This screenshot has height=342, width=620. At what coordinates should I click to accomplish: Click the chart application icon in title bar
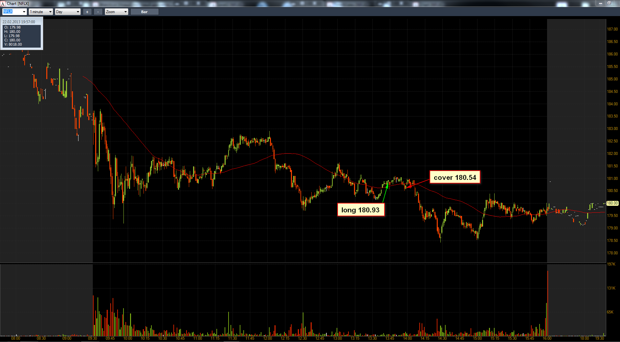click(x=3, y=4)
